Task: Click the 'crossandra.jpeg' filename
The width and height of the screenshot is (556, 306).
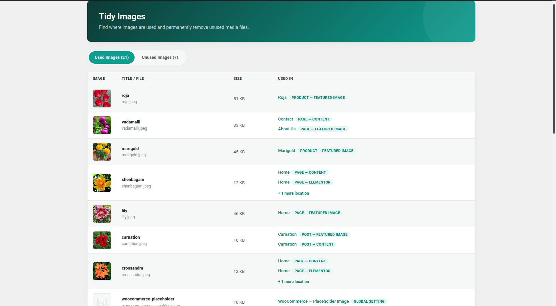Action: 136,275
